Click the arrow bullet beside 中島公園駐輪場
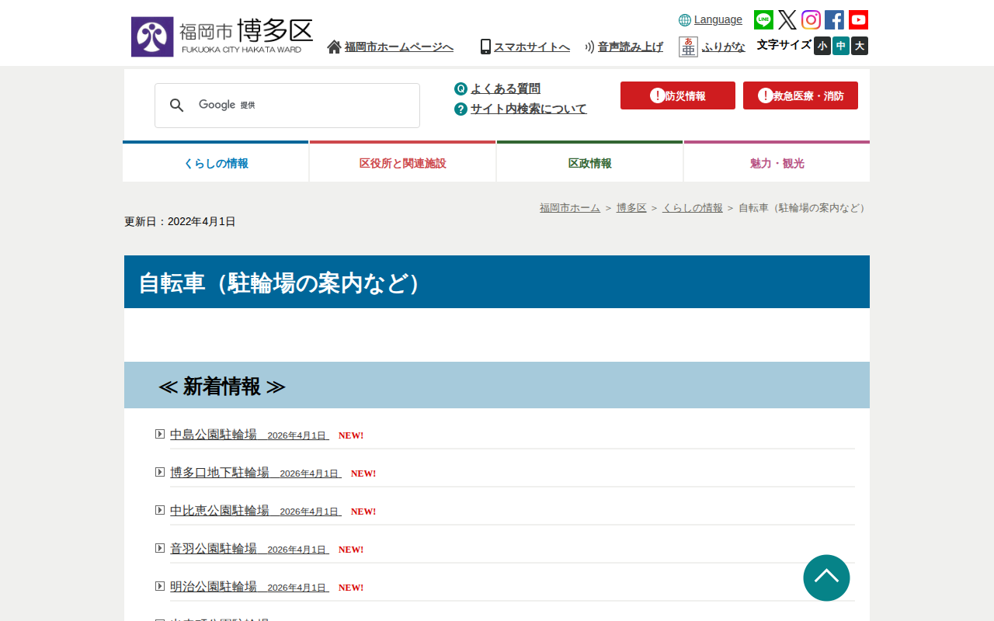This screenshot has width=994, height=621. (160, 434)
